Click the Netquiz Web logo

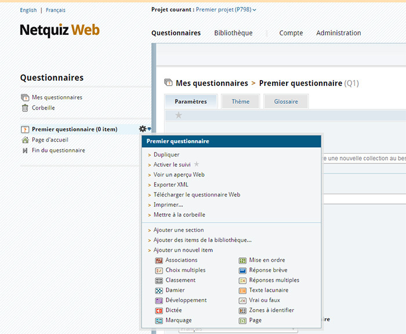pos(60,30)
